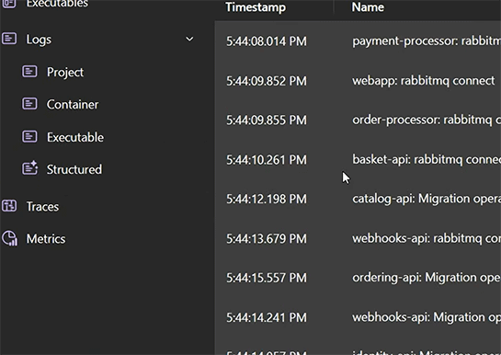Click the Executables icon at top
Image resolution: width=501 pixels, height=355 pixels.
coord(9,4)
